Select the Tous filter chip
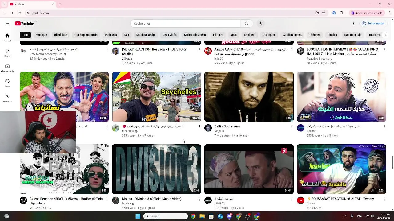Viewport: 394px width, 221px height. 25,35
